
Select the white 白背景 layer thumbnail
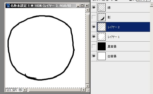pos(102,56)
